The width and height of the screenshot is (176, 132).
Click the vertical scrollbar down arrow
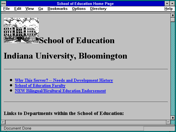coord(173,118)
